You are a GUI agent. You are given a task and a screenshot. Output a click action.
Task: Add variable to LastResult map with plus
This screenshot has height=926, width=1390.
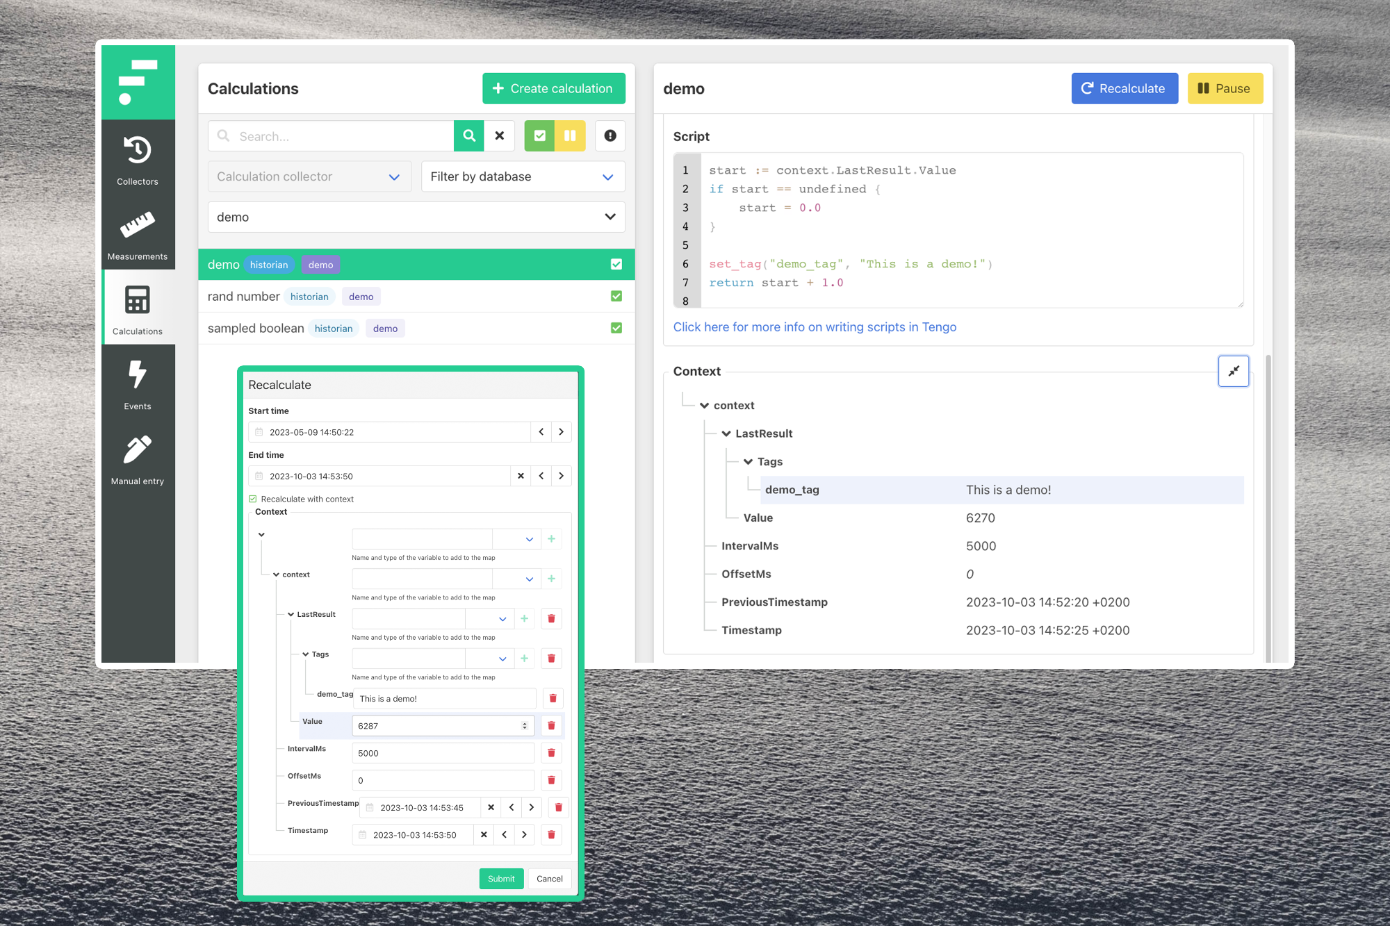click(x=525, y=618)
